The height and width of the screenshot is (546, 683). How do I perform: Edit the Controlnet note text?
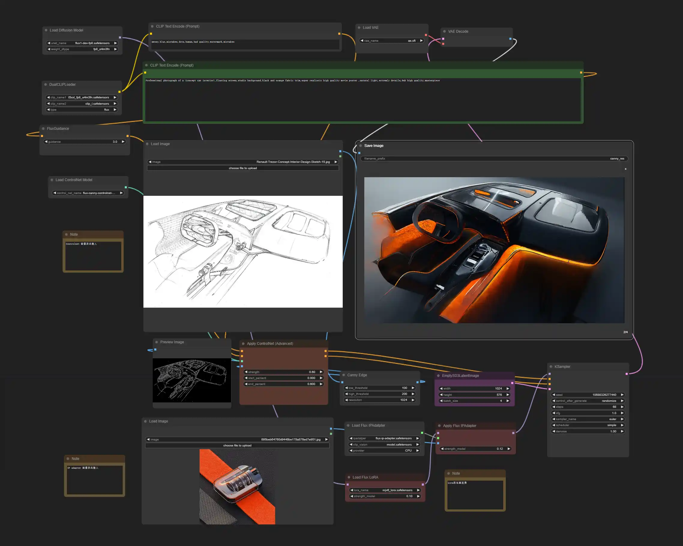point(93,255)
